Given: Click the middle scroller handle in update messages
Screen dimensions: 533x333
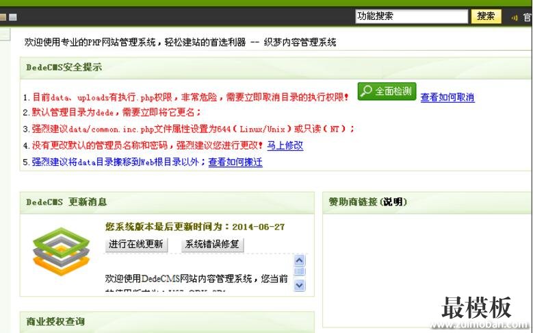Looking at the screenshot, I should coord(299,272).
